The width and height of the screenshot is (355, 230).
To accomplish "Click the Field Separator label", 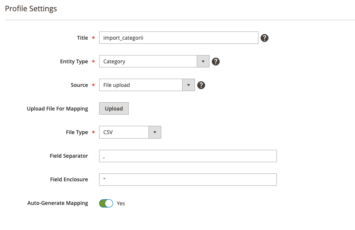I will [69, 156].
